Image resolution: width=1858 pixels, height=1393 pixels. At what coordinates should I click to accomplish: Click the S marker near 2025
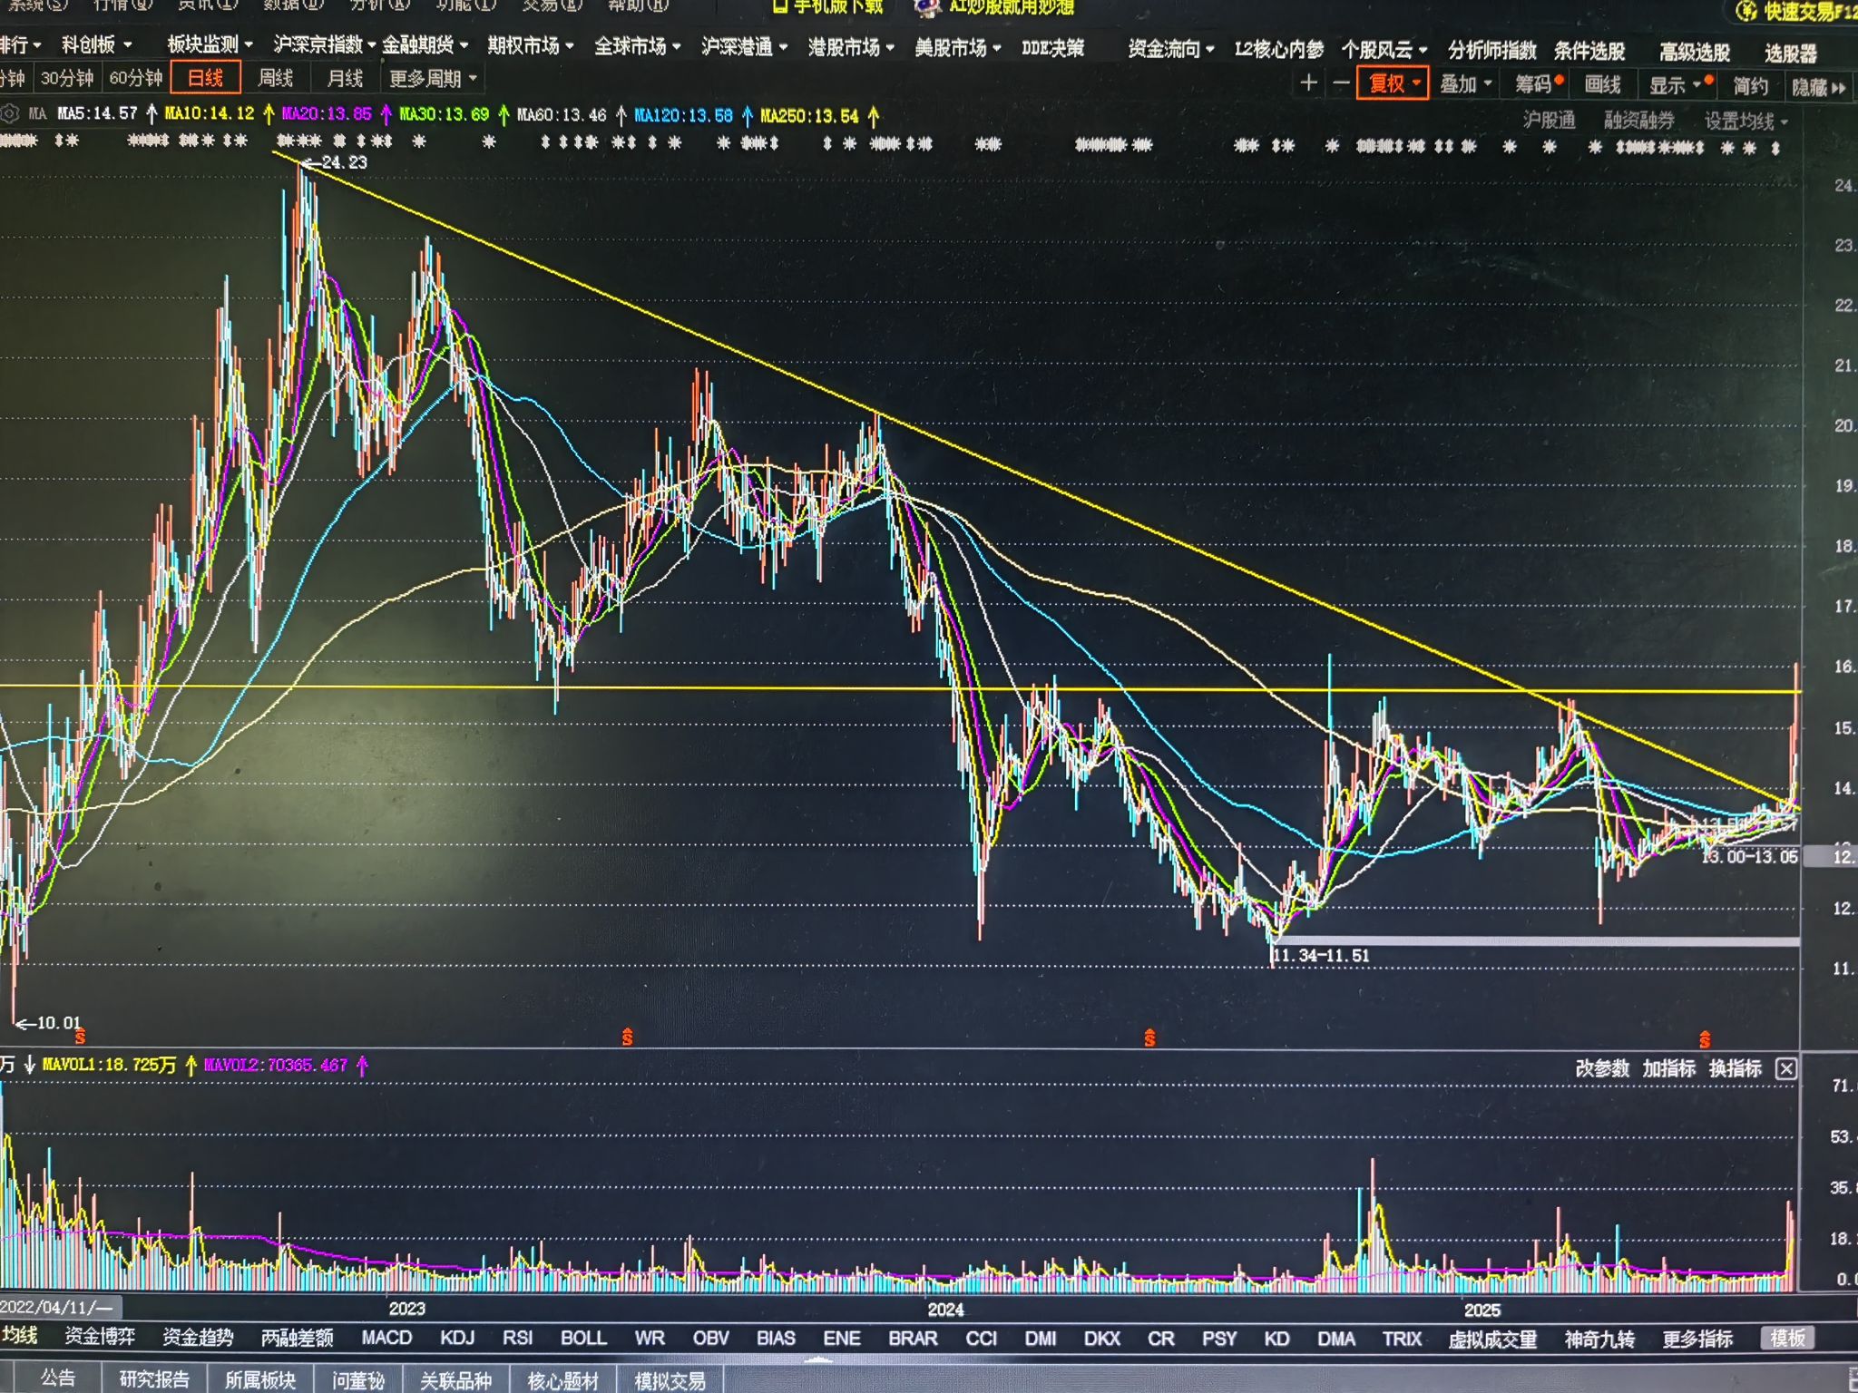point(1705,1038)
